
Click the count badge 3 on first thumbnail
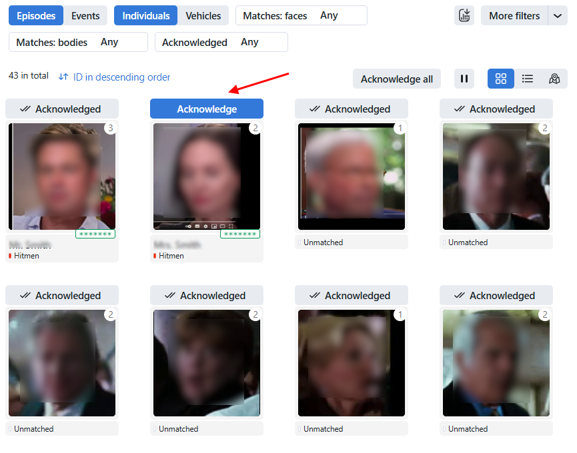tap(110, 128)
